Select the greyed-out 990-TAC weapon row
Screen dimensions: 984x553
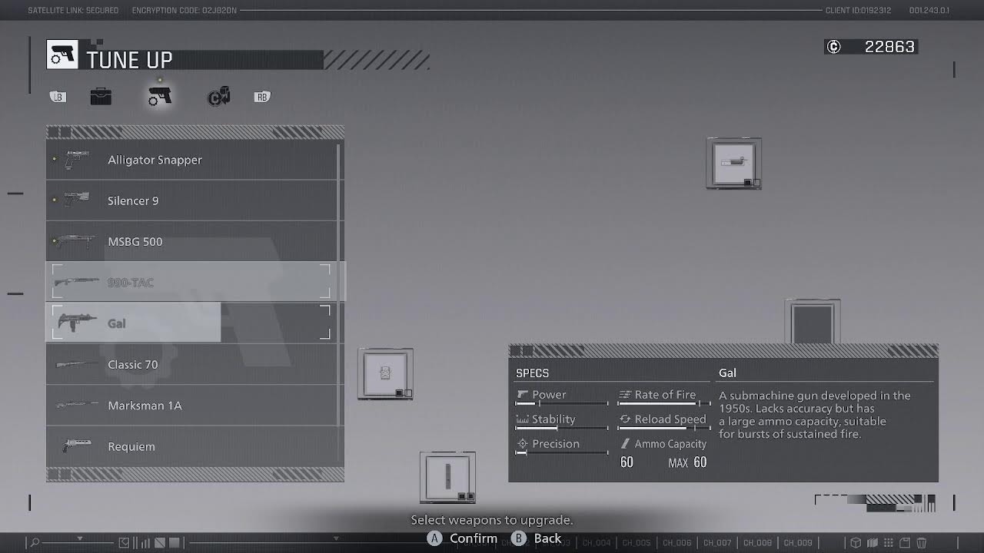pos(191,282)
